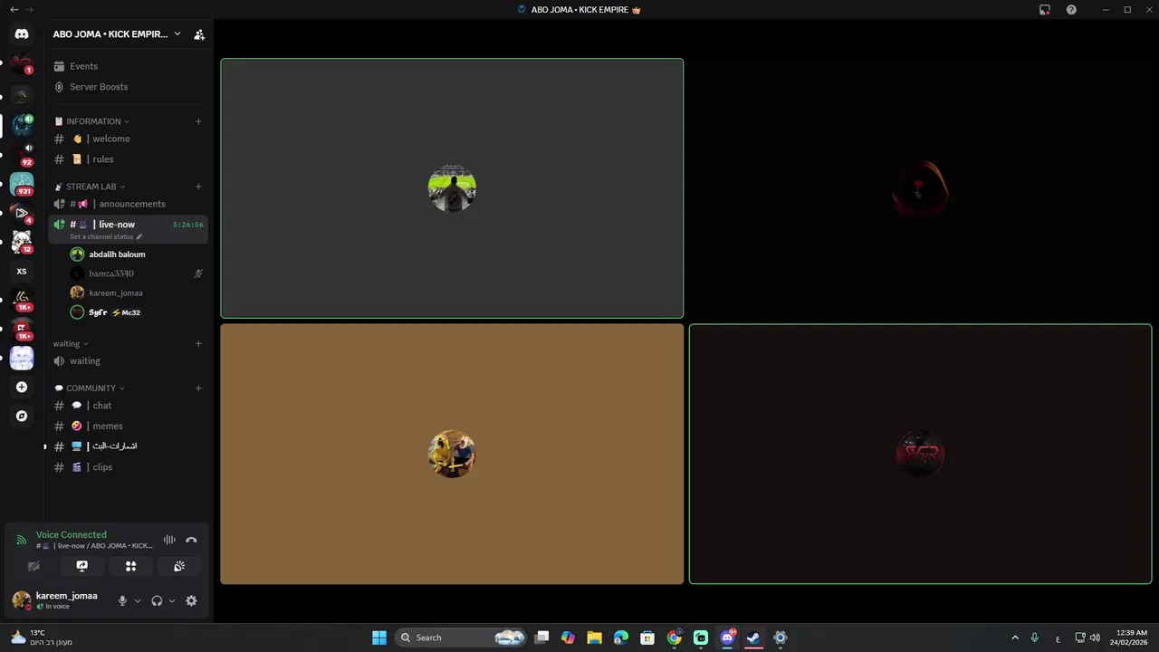Share your screen button

pos(82,566)
